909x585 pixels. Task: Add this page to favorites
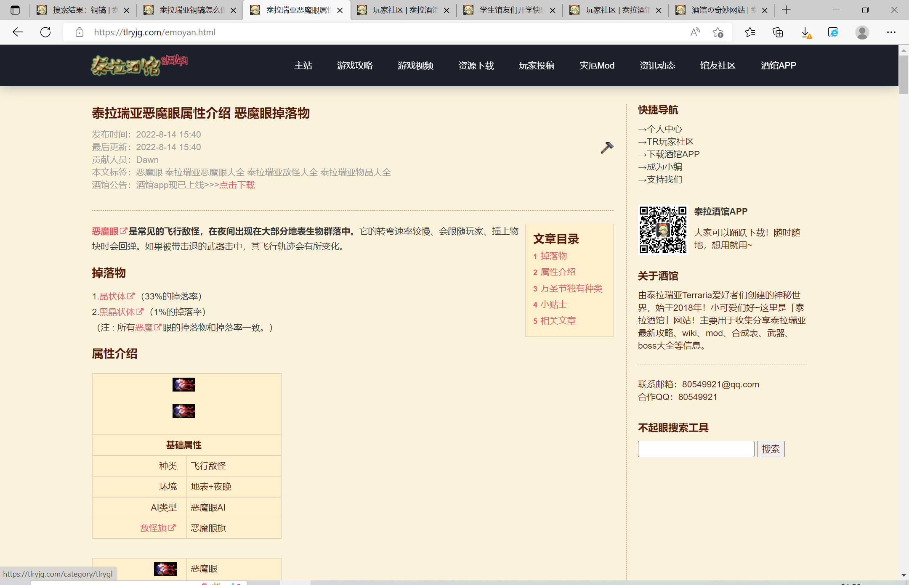click(x=718, y=32)
